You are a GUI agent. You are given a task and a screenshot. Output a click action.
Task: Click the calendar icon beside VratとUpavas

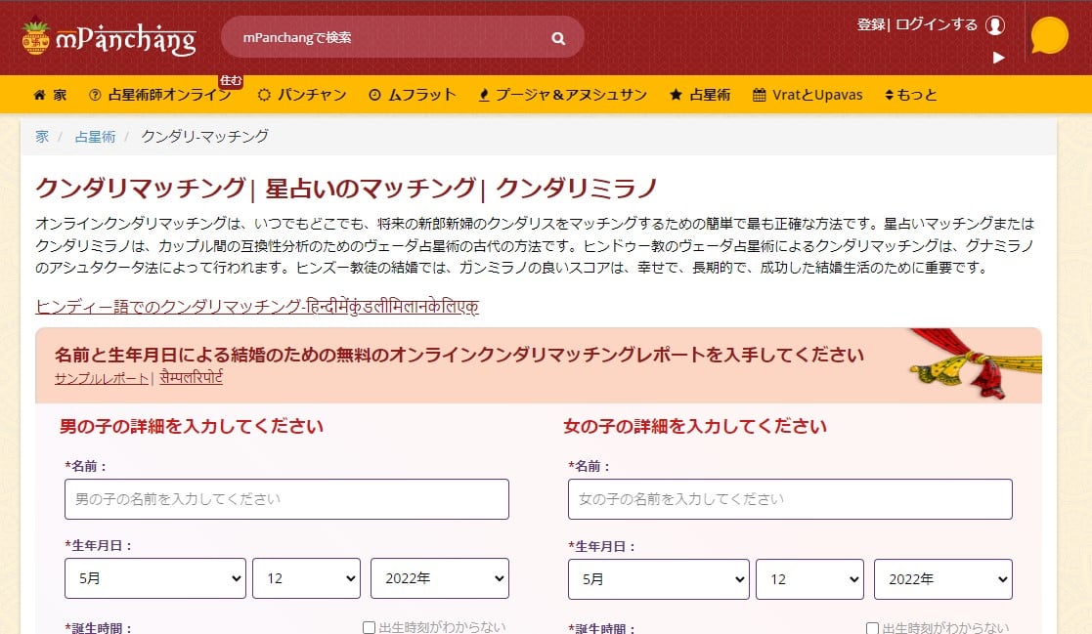coord(759,95)
